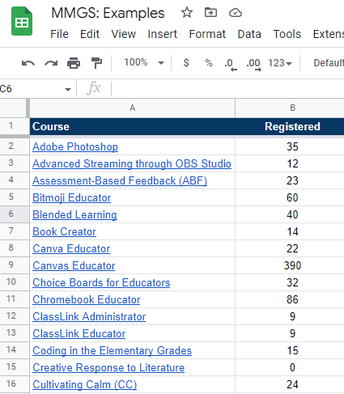Format as percent
Screen dimensions: 344x394
point(209,63)
